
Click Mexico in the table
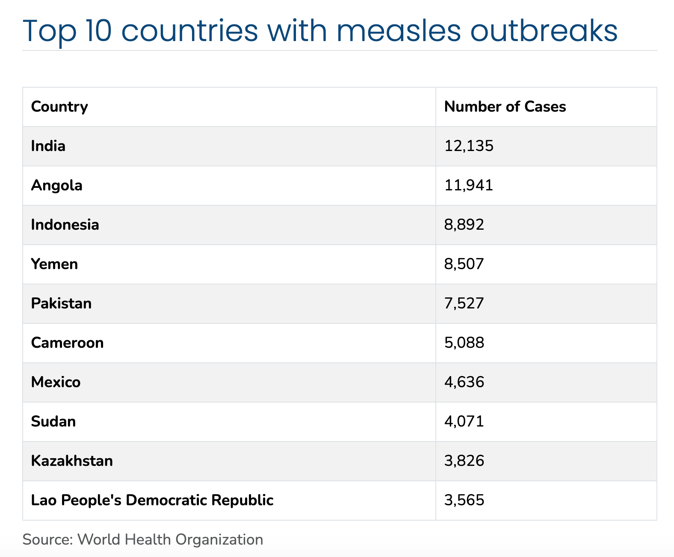pyautogui.click(x=56, y=382)
